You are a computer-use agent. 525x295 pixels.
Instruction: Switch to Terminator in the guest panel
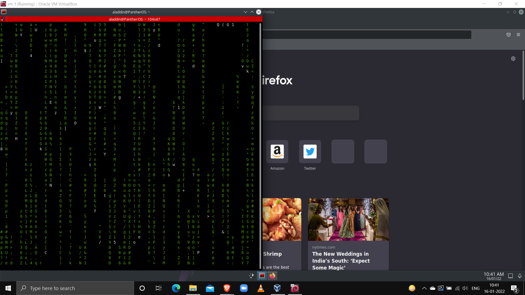pos(262,276)
